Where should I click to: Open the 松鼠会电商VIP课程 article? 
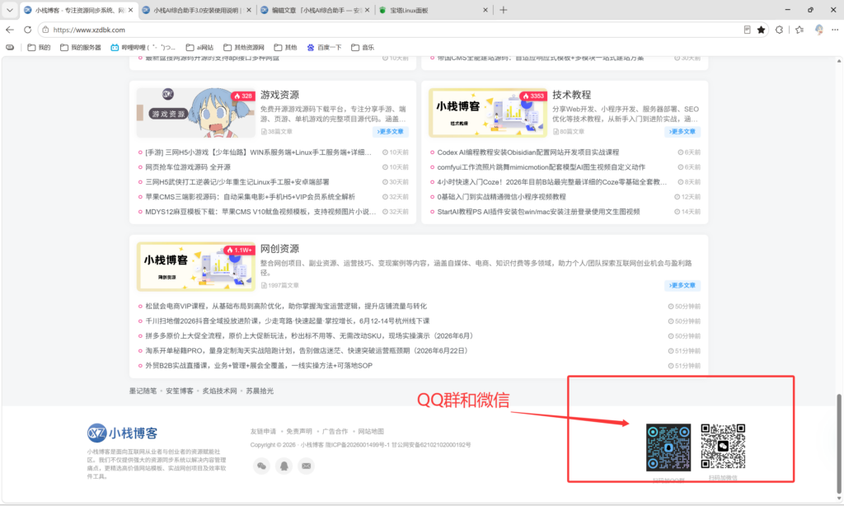click(286, 307)
